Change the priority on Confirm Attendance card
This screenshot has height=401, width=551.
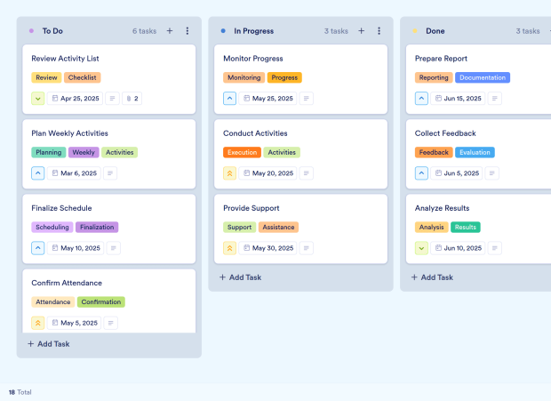coord(38,323)
